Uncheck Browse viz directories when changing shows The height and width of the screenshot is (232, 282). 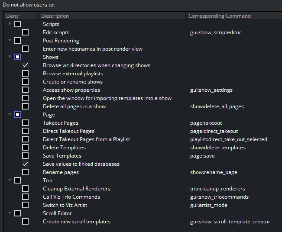26,65
